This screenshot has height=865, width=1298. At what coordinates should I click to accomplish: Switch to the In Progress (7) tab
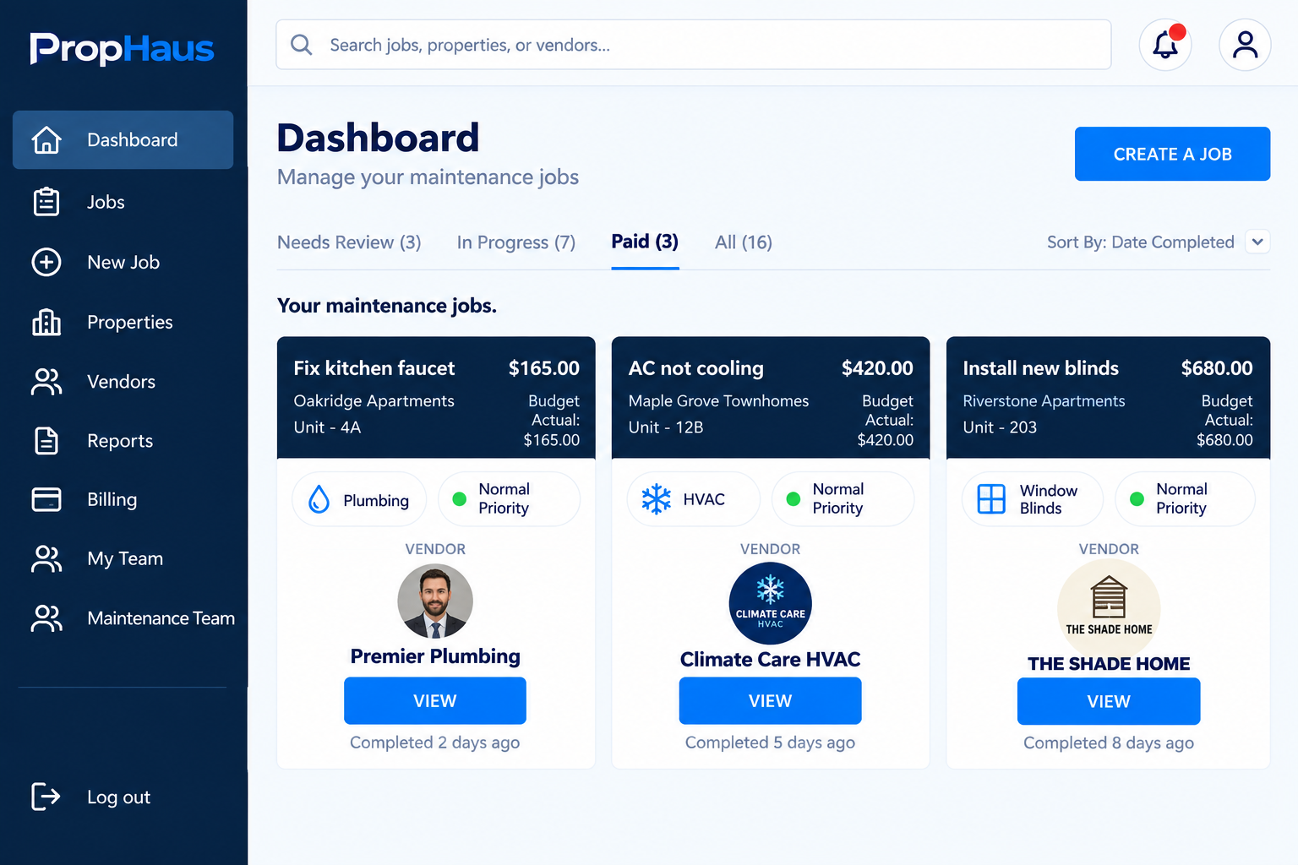(x=516, y=242)
